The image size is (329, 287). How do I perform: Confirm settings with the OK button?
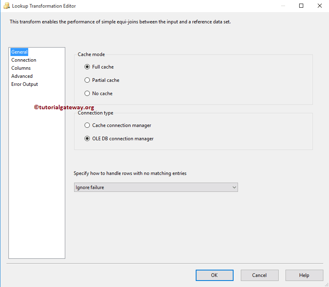(x=214, y=275)
